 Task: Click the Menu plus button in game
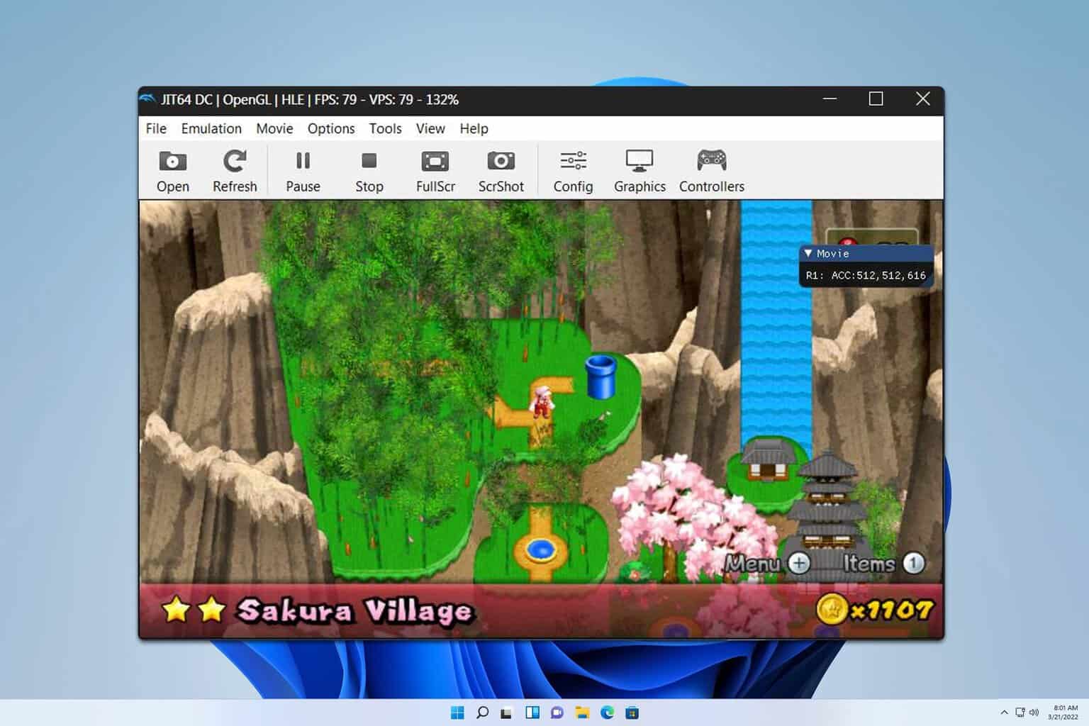[x=800, y=563]
